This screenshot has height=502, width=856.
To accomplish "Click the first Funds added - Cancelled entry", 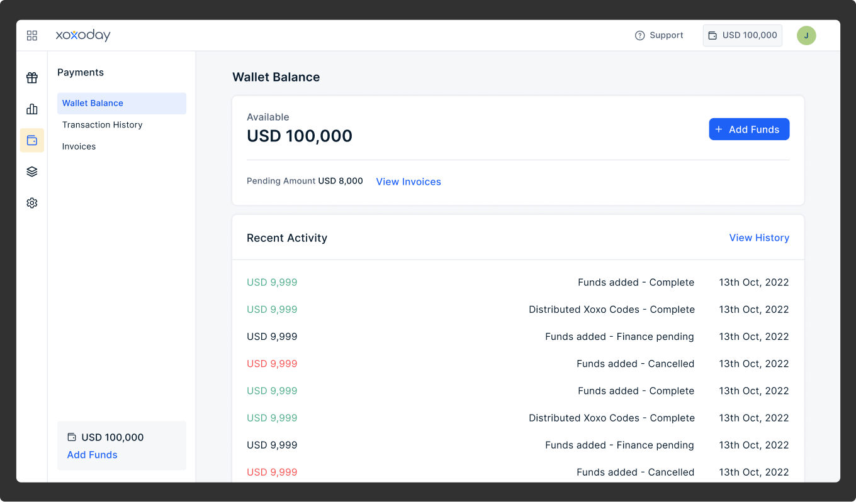I will coord(636,364).
